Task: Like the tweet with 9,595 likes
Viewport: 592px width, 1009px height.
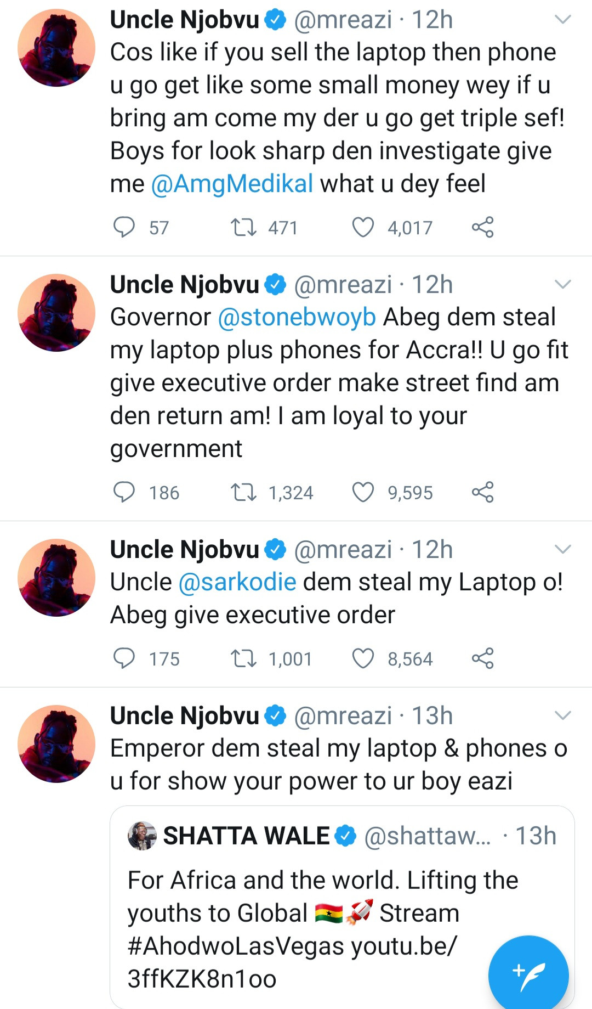Action: [x=363, y=492]
